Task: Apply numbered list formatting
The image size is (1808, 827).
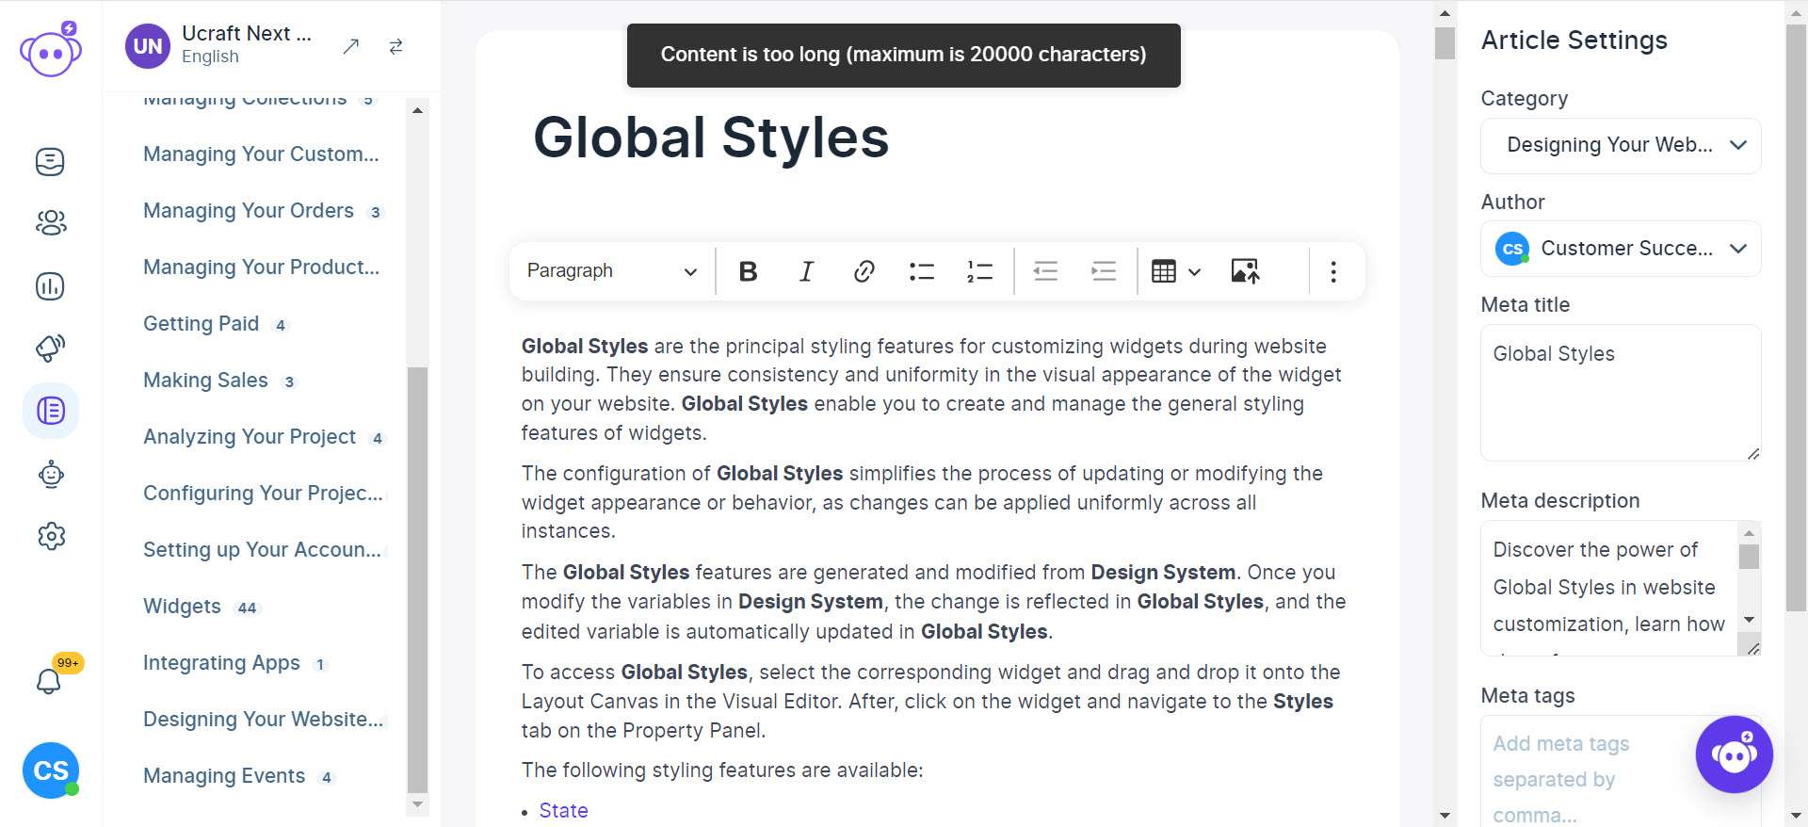Action: pyautogui.click(x=979, y=271)
